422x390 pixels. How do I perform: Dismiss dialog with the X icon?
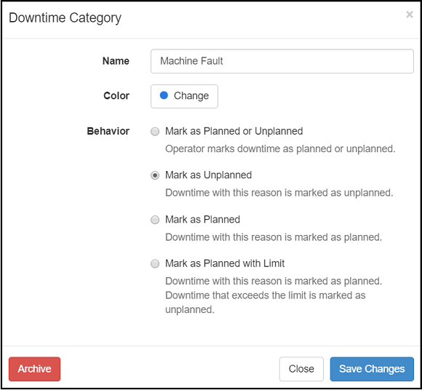(410, 15)
